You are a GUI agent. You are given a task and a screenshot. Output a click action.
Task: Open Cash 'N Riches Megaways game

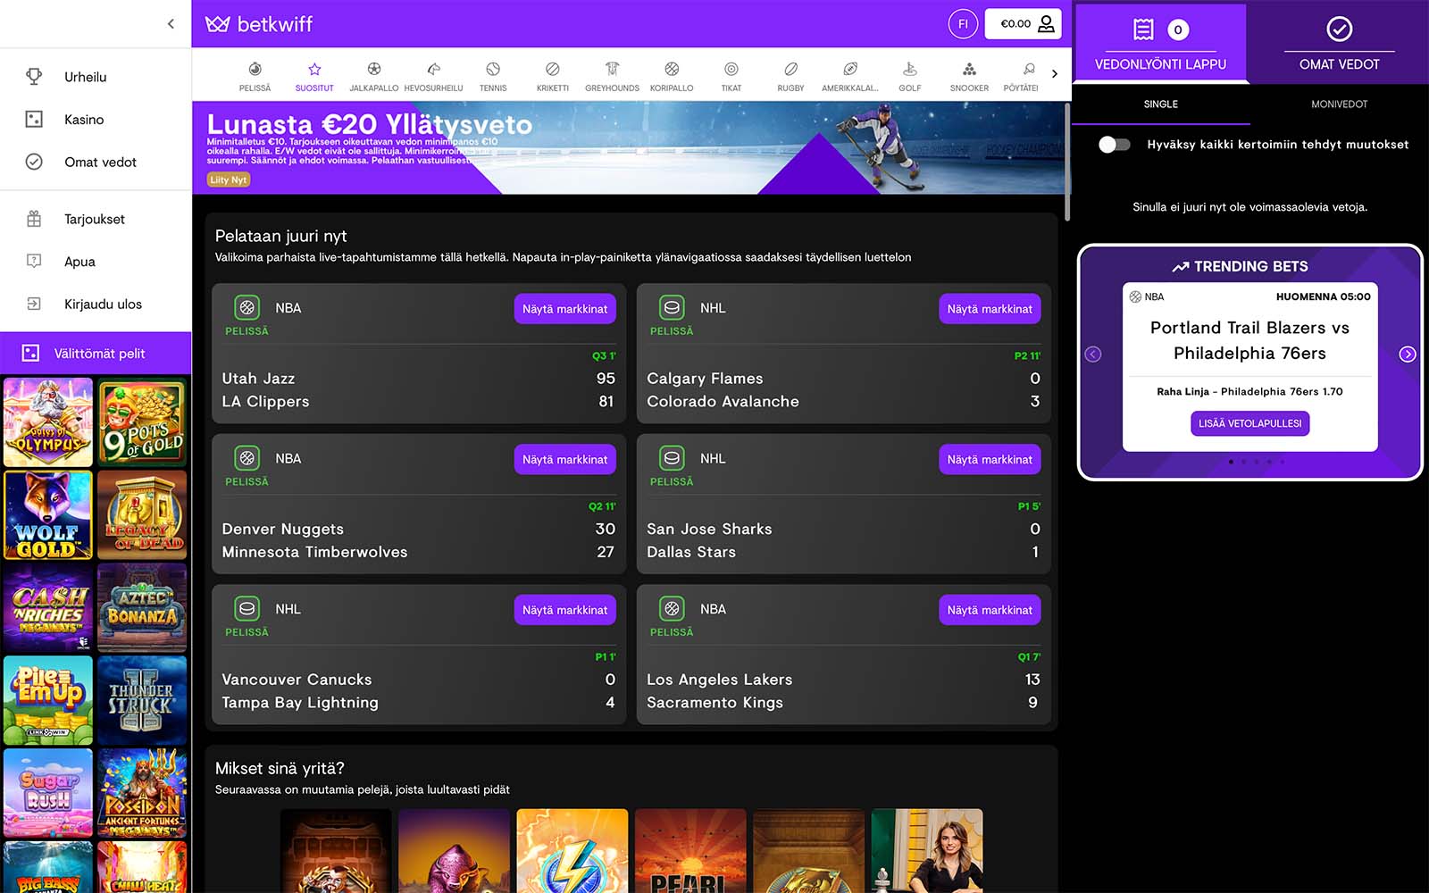pyautogui.click(x=48, y=608)
